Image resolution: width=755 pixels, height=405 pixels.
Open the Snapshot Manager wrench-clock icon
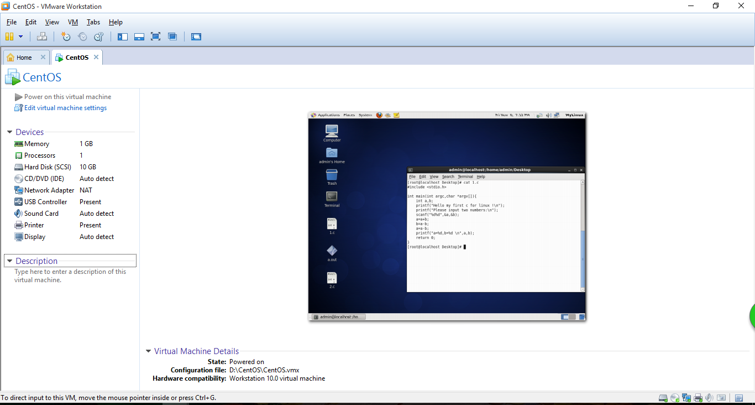click(99, 37)
